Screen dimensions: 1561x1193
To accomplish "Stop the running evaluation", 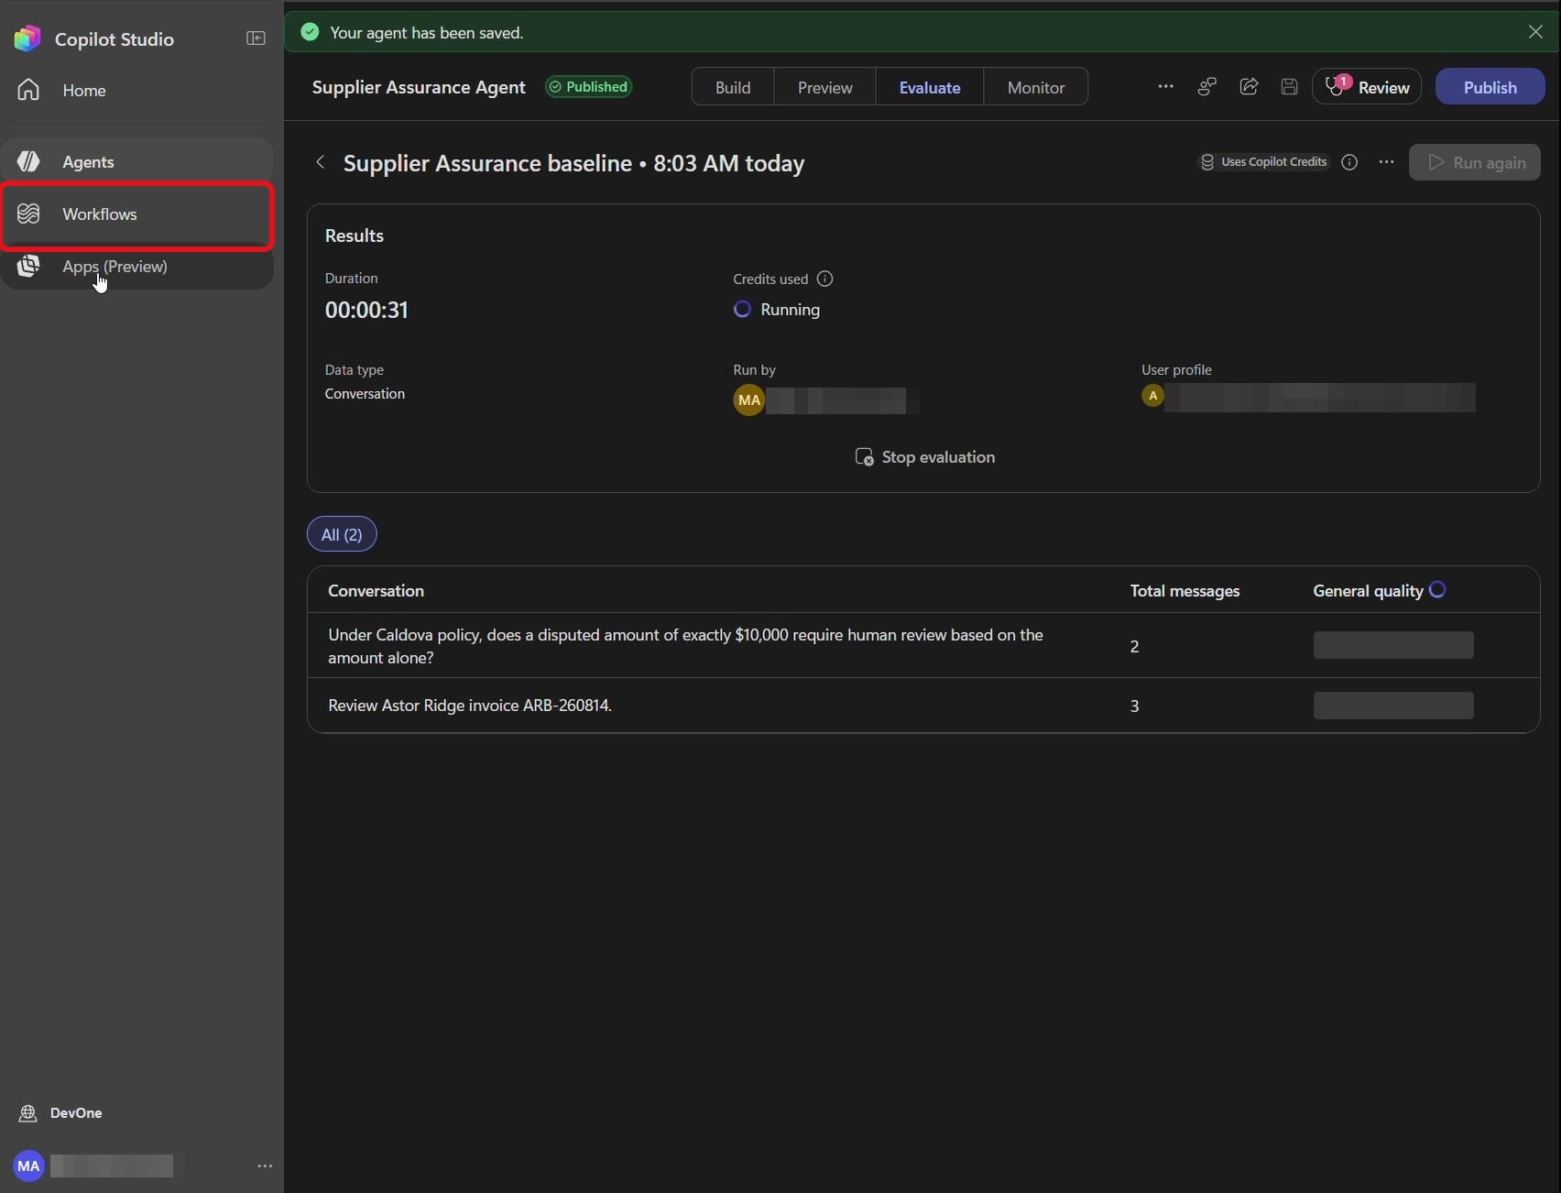I will coord(924,456).
